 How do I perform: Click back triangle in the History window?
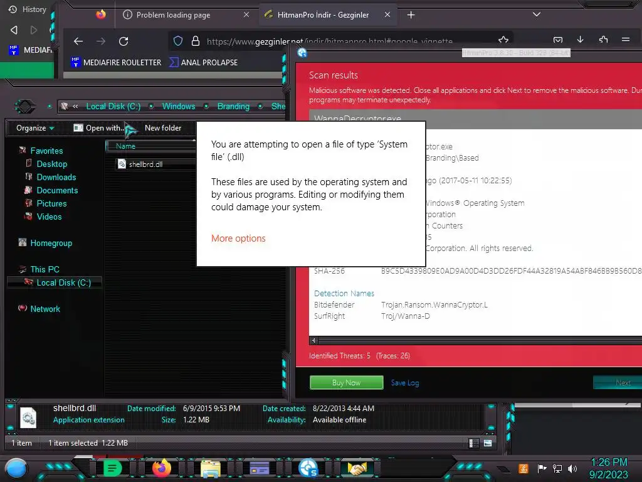coord(14,30)
